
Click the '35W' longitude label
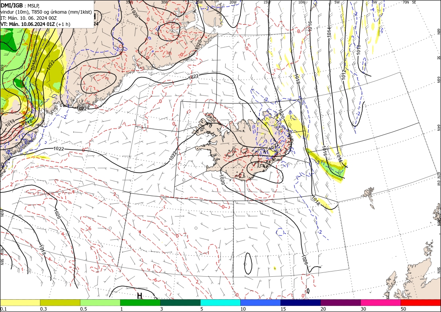[129, 2]
